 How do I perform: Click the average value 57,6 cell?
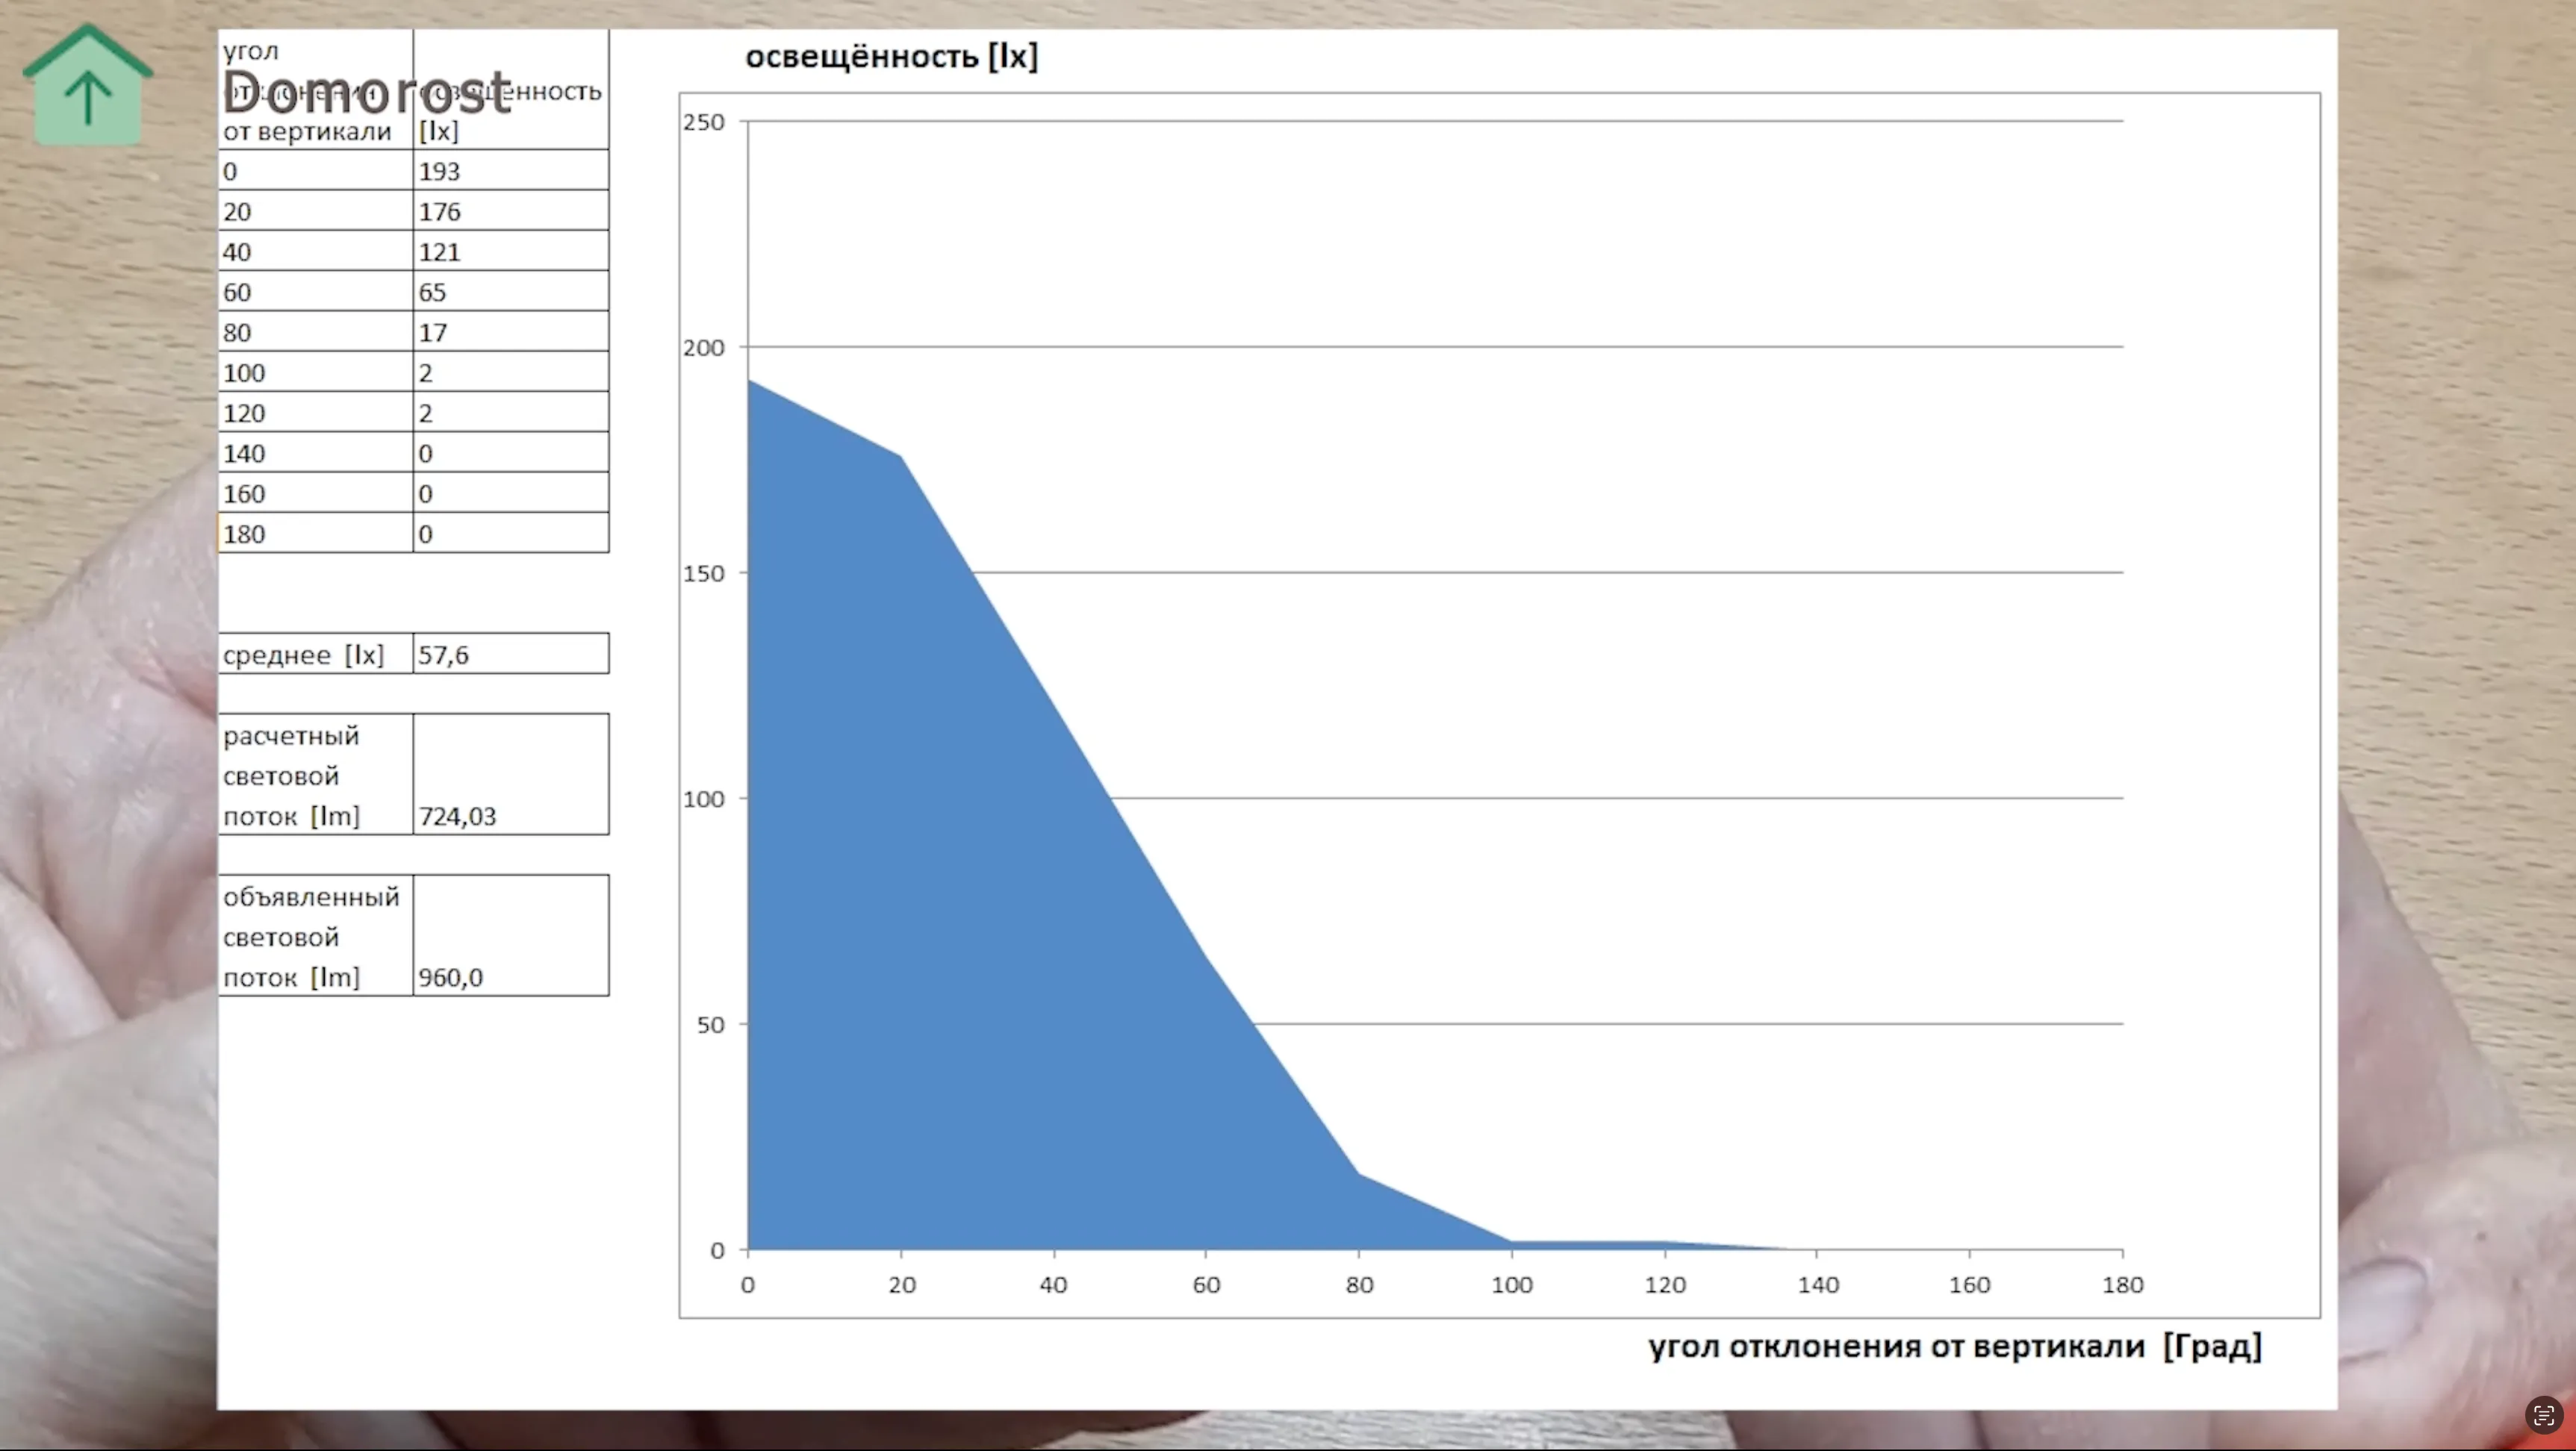pyautogui.click(x=510, y=655)
